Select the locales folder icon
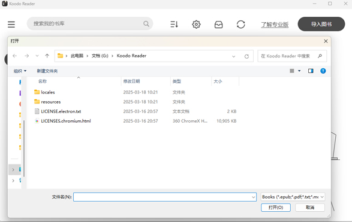 click(x=37, y=92)
